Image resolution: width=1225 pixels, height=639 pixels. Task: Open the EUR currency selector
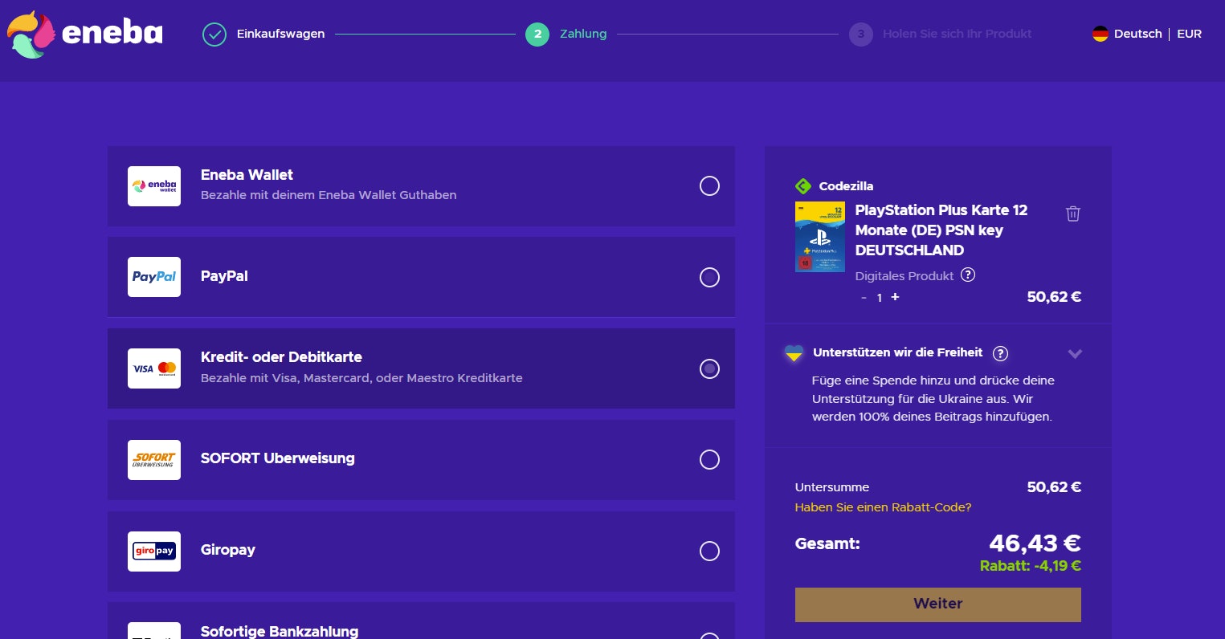pos(1189,34)
